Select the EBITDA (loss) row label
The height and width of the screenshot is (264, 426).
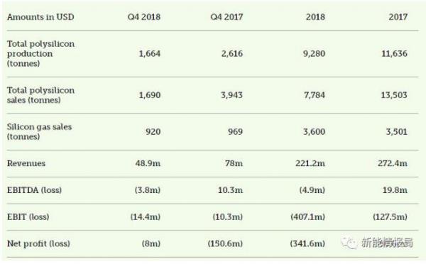[34, 190]
